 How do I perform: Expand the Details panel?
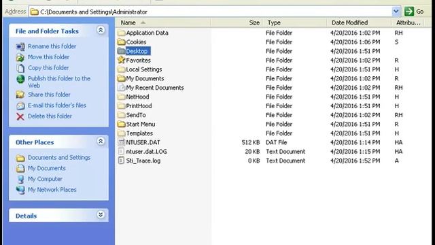(101, 214)
